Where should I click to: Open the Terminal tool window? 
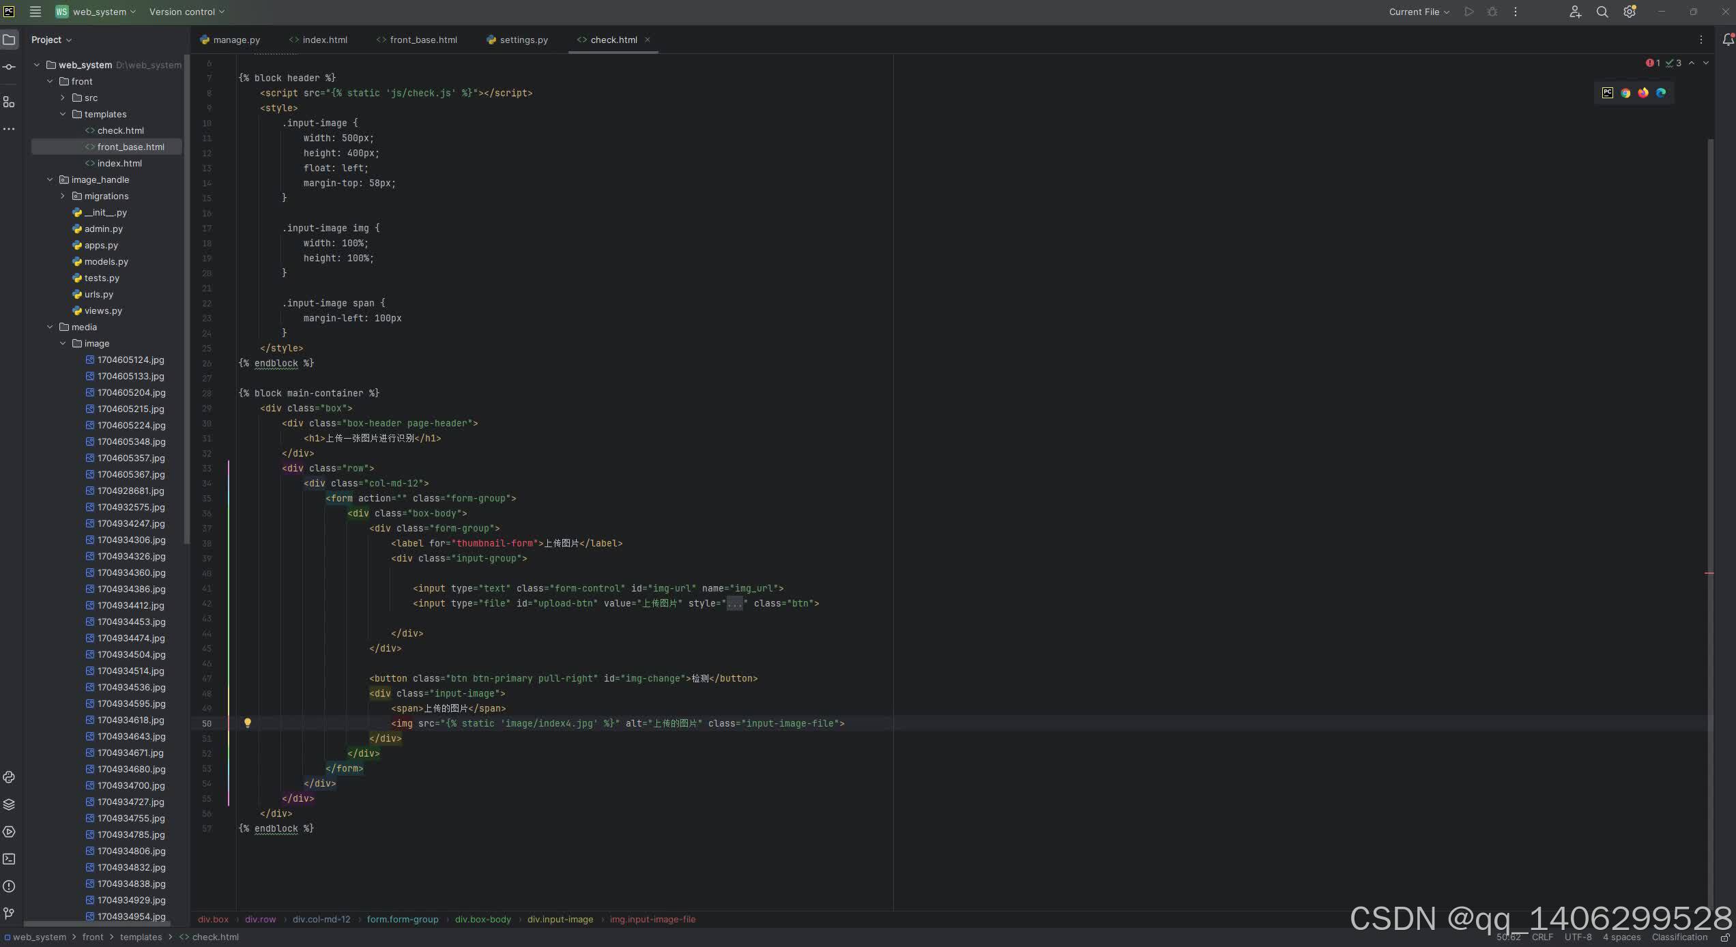coord(9,859)
